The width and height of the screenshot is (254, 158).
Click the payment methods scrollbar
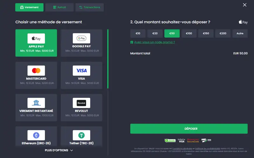(108, 59)
